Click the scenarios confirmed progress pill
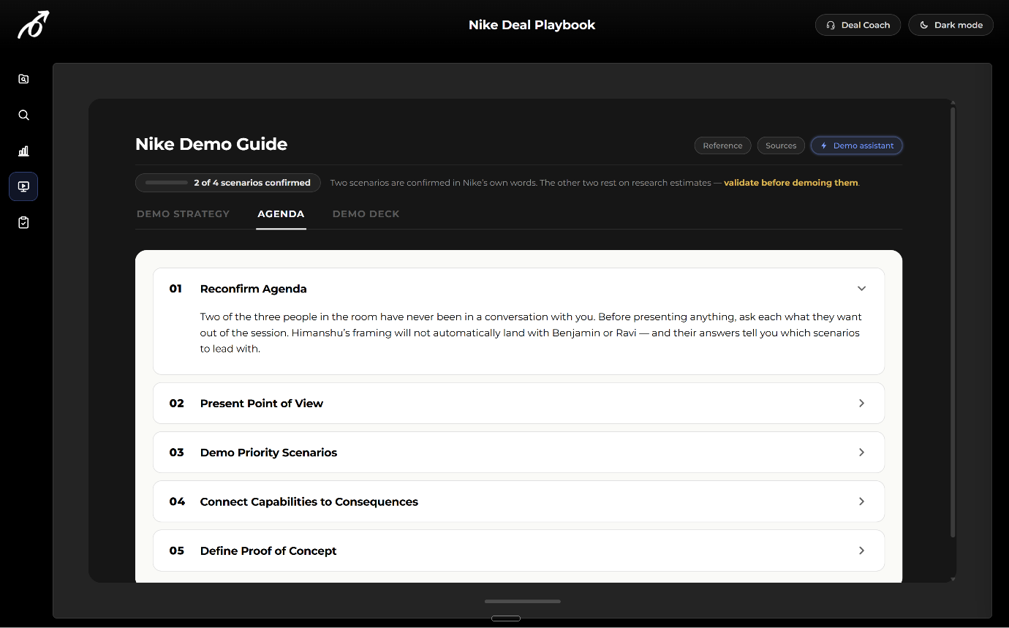The height and width of the screenshot is (628, 1009). 228,183
